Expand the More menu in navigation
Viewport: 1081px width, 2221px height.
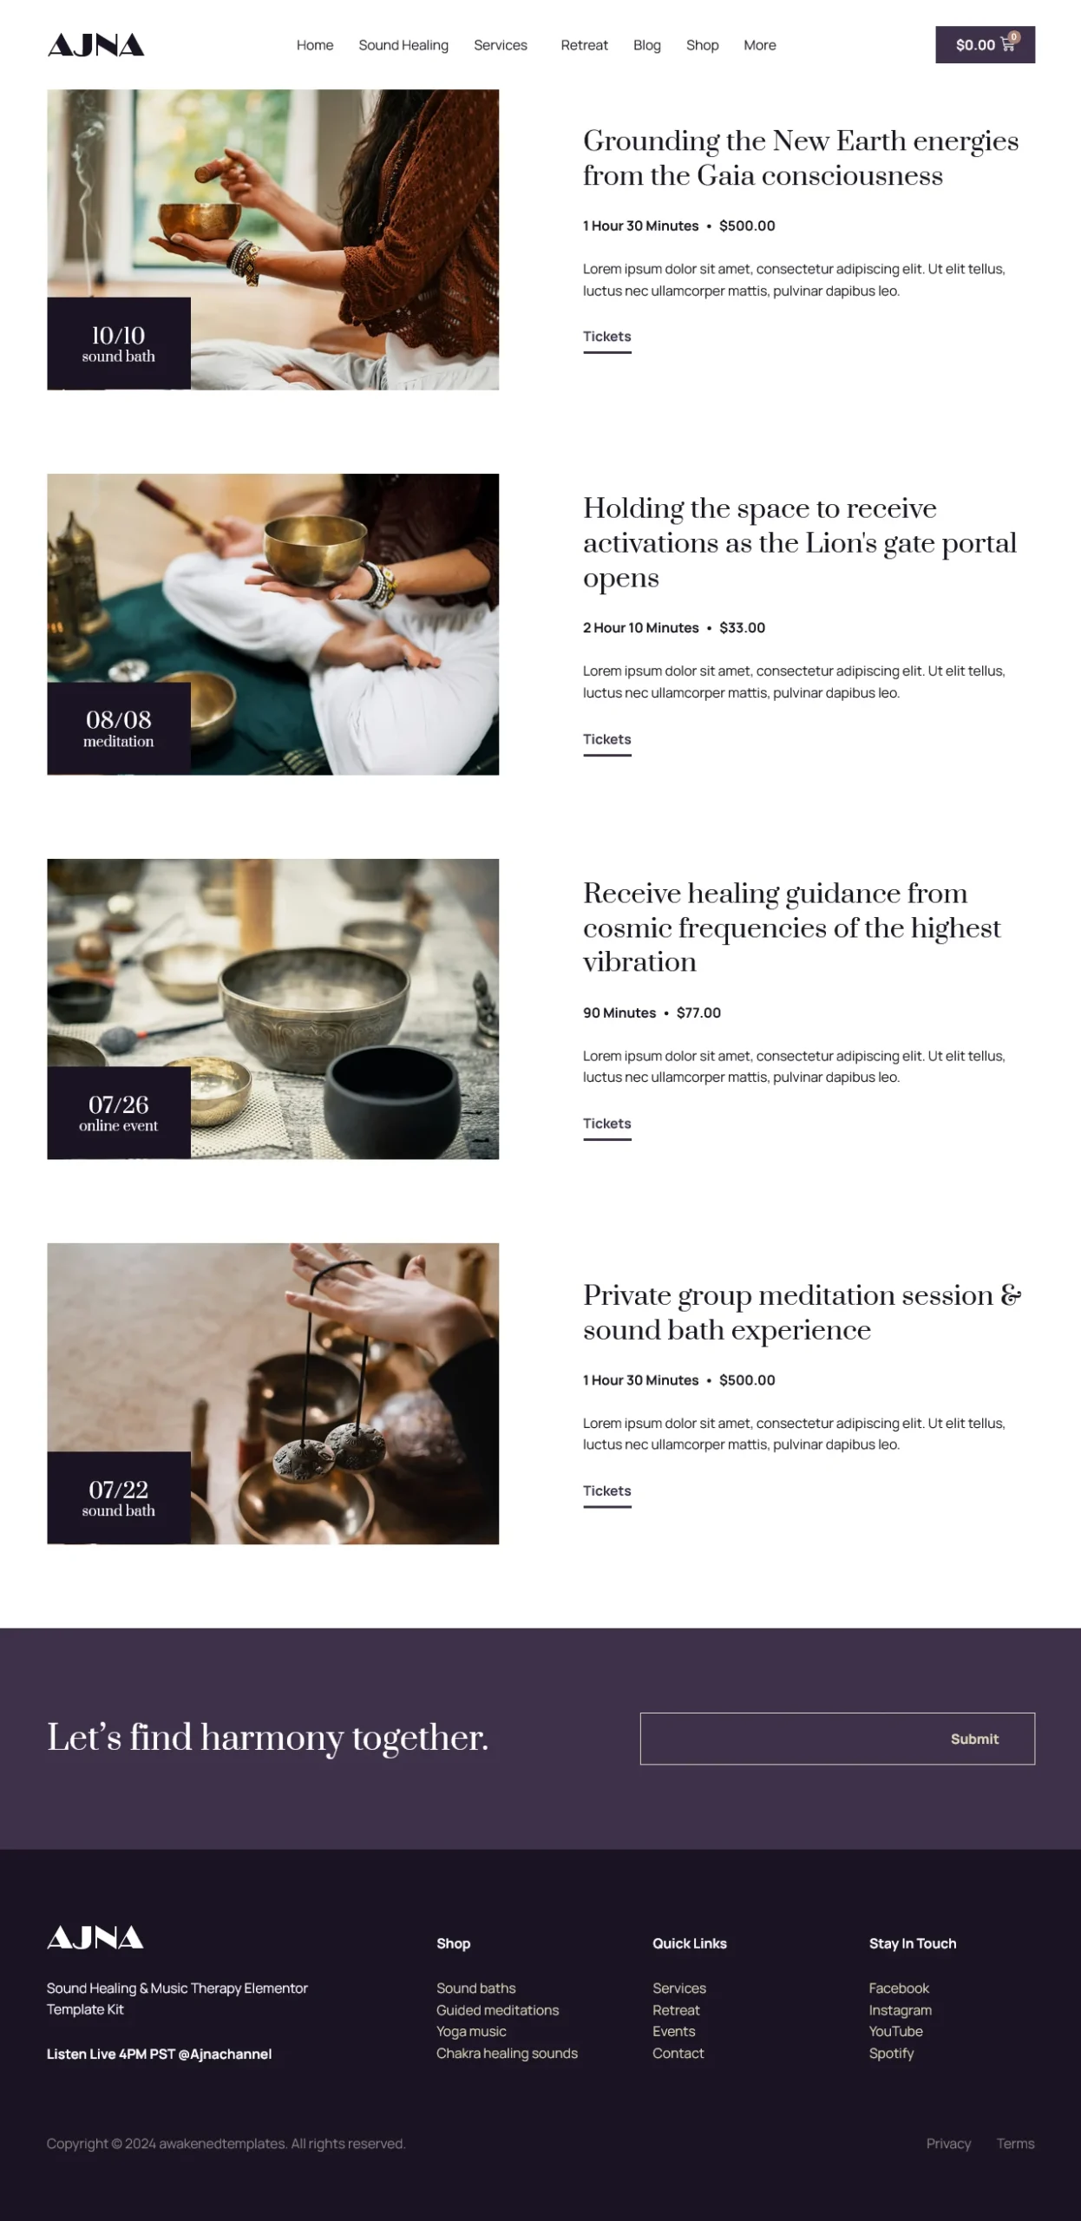[759, 45]
